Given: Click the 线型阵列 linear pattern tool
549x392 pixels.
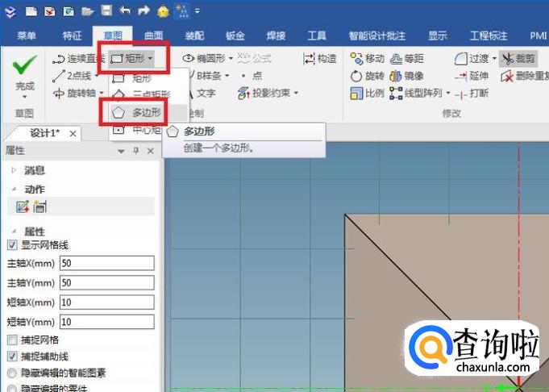Looking at the screenshot, I should click(x=416, y=94).
